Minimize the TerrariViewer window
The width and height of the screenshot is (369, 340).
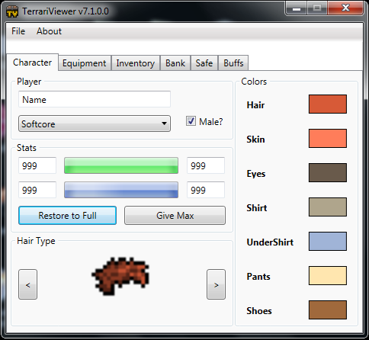297,8
